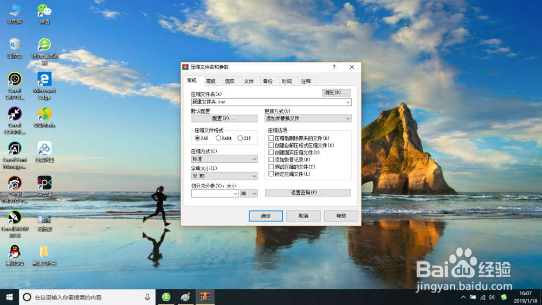Select the Corel PHOTO-PAINT desktop shortcut
This screenshot has width=542, height=305.
(x=15, y=190)
